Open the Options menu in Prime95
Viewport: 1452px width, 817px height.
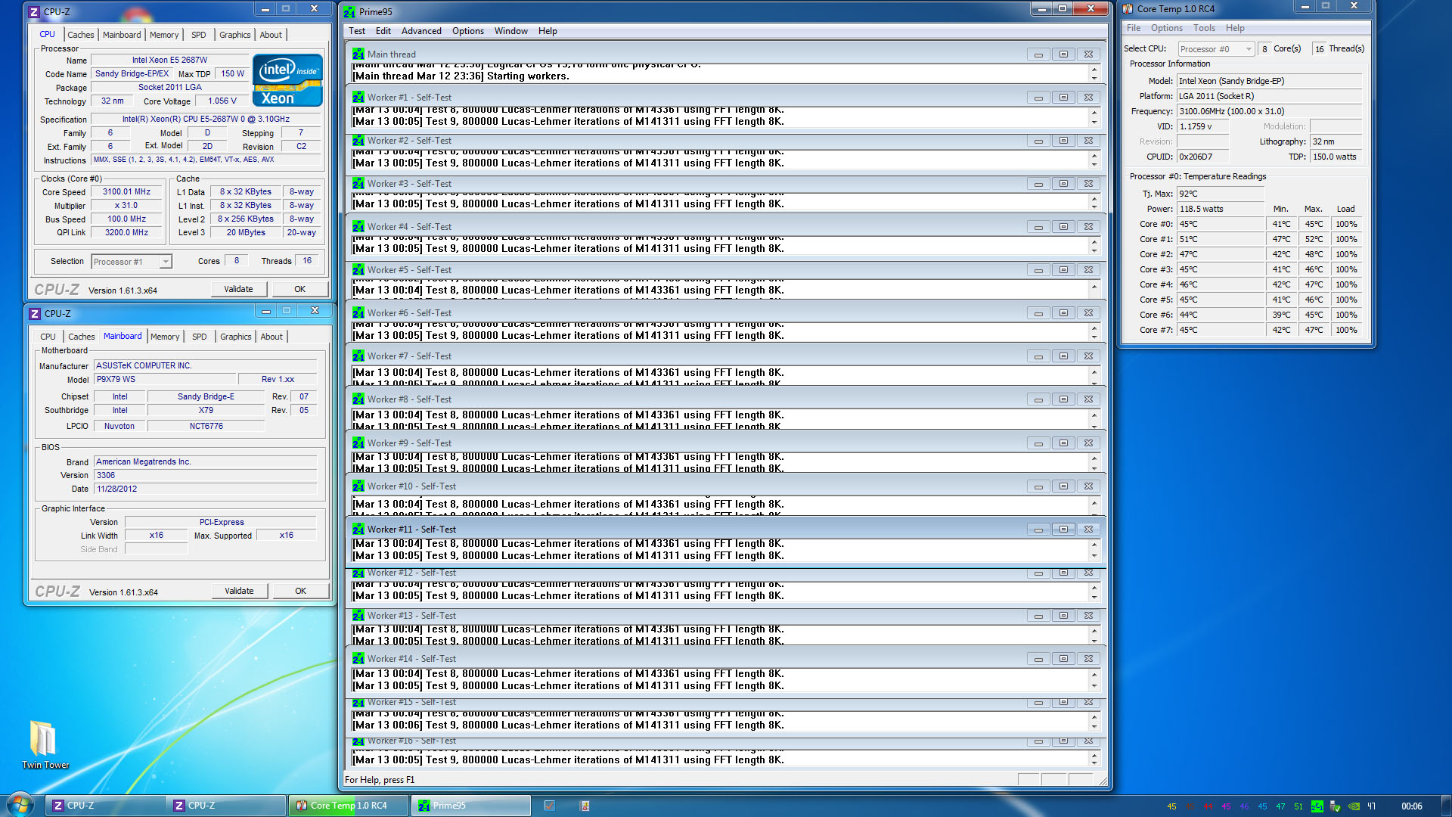[468, 31]
